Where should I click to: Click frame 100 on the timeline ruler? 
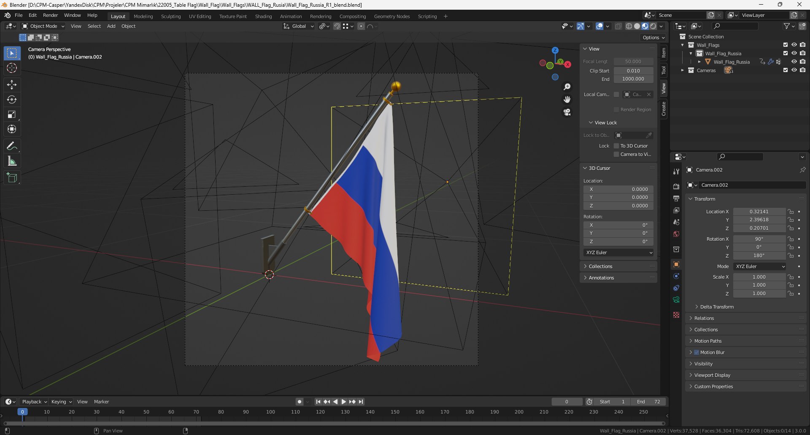(270, 412)
